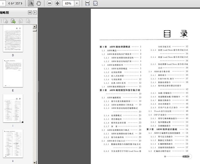Screen dimensions: 200x164
Task: Click contents entry 3.2 汇编语言程序设计
Action: [x=168, y=151]
